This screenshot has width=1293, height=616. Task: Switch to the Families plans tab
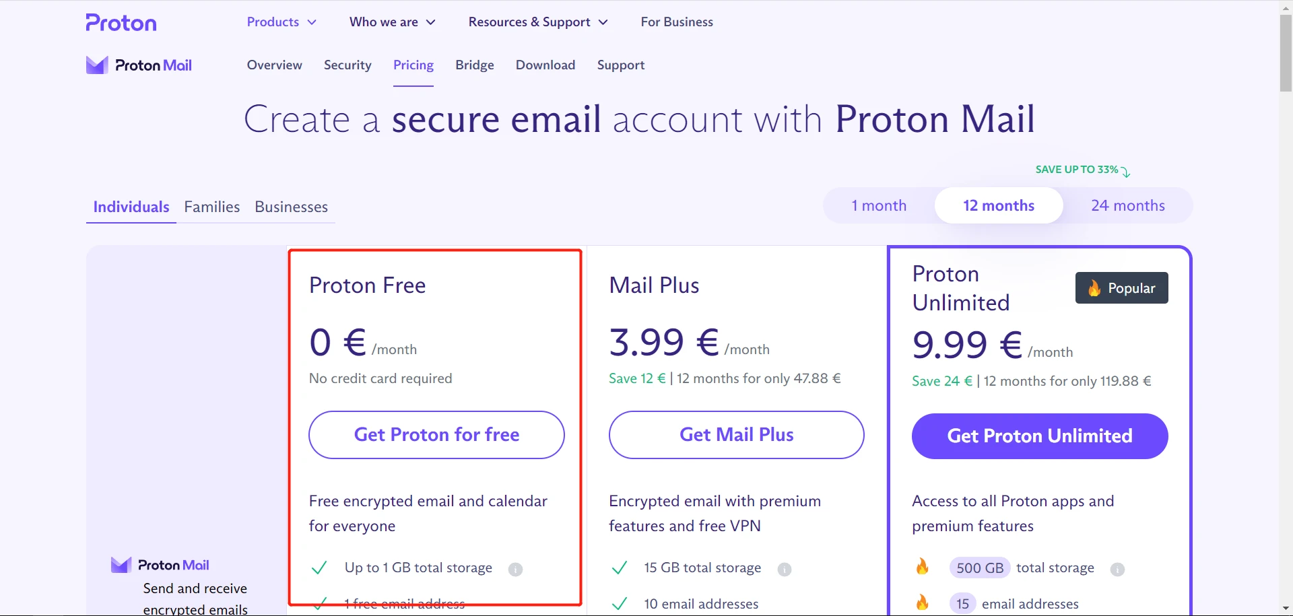click(212, 207)
